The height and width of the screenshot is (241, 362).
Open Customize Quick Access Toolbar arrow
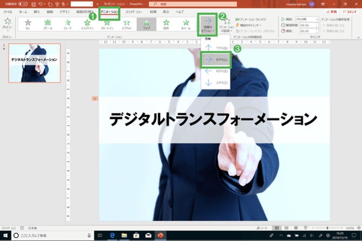[97, 4]
